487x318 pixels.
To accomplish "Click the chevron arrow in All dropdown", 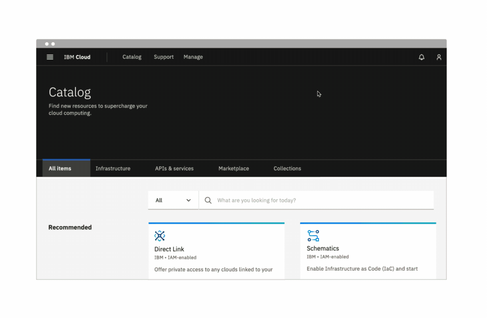I will tap(189, 200).
